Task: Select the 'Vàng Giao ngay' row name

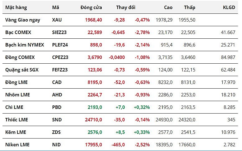Action: [23, 20]
